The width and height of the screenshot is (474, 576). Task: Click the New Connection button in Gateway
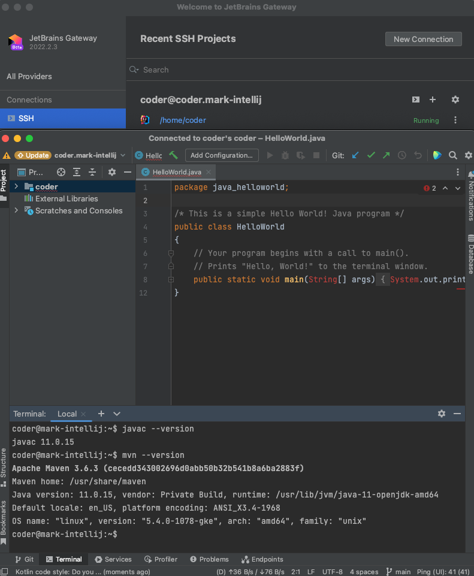[x=423, y=39]
